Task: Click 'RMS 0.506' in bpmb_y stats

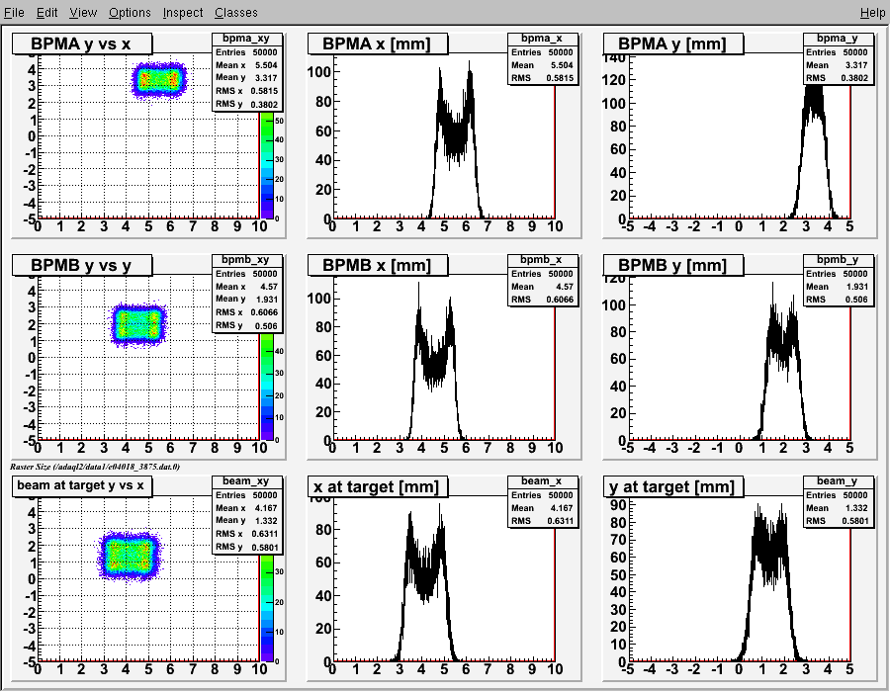Action: point(838,300)
